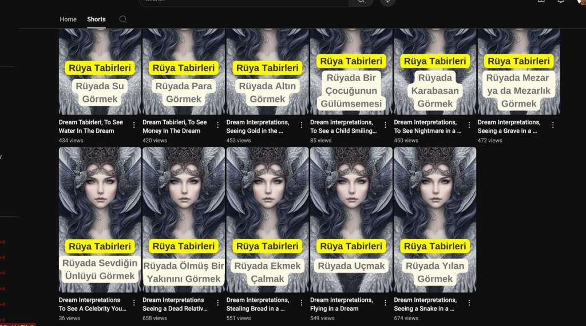Click the channel search magnifier icon

tap(123, 19)
